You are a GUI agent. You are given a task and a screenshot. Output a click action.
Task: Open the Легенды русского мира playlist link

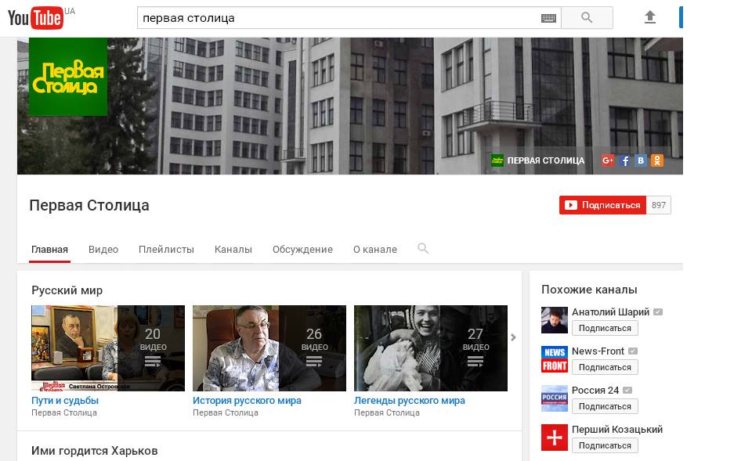(x=410, y=401)
